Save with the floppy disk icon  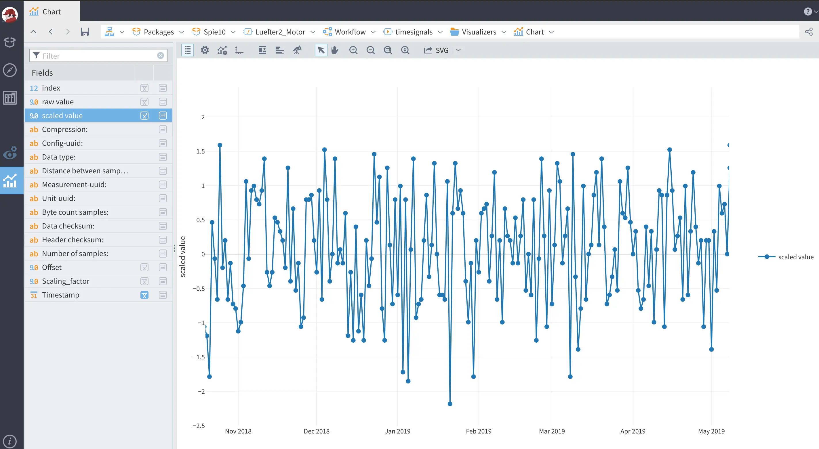point(85,32)
